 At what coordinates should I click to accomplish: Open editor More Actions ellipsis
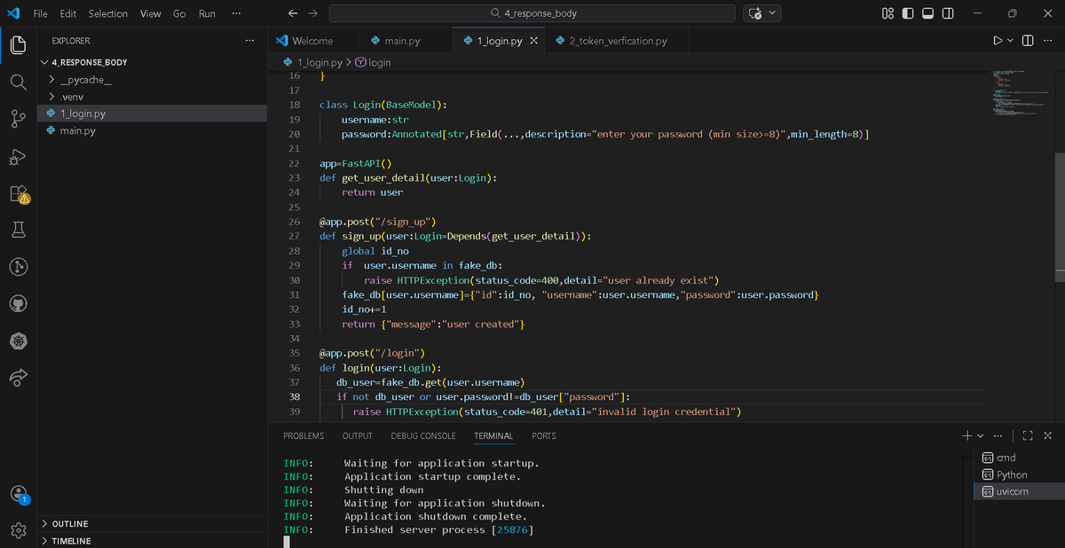(x=1047, y=41)
